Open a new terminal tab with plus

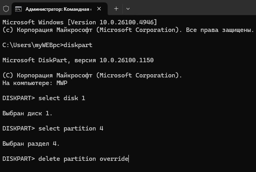(x=116, y=9)
